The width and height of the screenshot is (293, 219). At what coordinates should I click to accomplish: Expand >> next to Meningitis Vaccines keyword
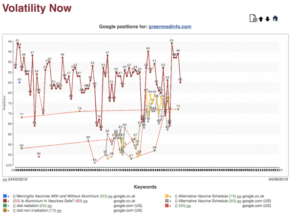(x=110, y=196)
